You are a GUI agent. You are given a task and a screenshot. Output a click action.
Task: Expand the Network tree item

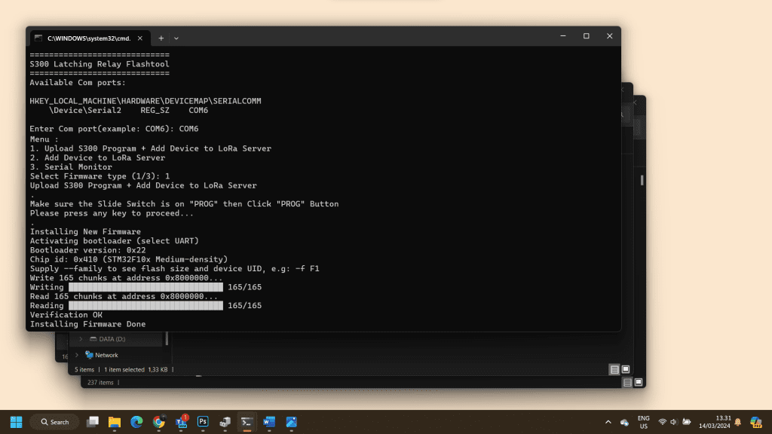(x=75, y=355)
